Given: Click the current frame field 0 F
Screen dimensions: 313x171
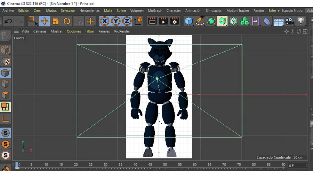Looking at the screenshot, I should pos(298,165).
